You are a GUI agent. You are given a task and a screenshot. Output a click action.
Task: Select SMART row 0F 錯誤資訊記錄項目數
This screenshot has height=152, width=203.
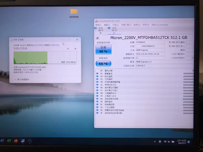(x=145, y=113)
